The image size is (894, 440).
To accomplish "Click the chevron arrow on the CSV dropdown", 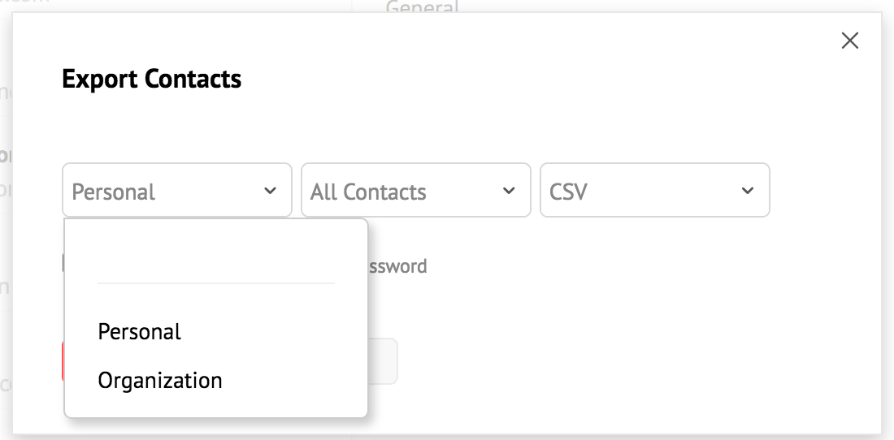I will coord(748,191).
